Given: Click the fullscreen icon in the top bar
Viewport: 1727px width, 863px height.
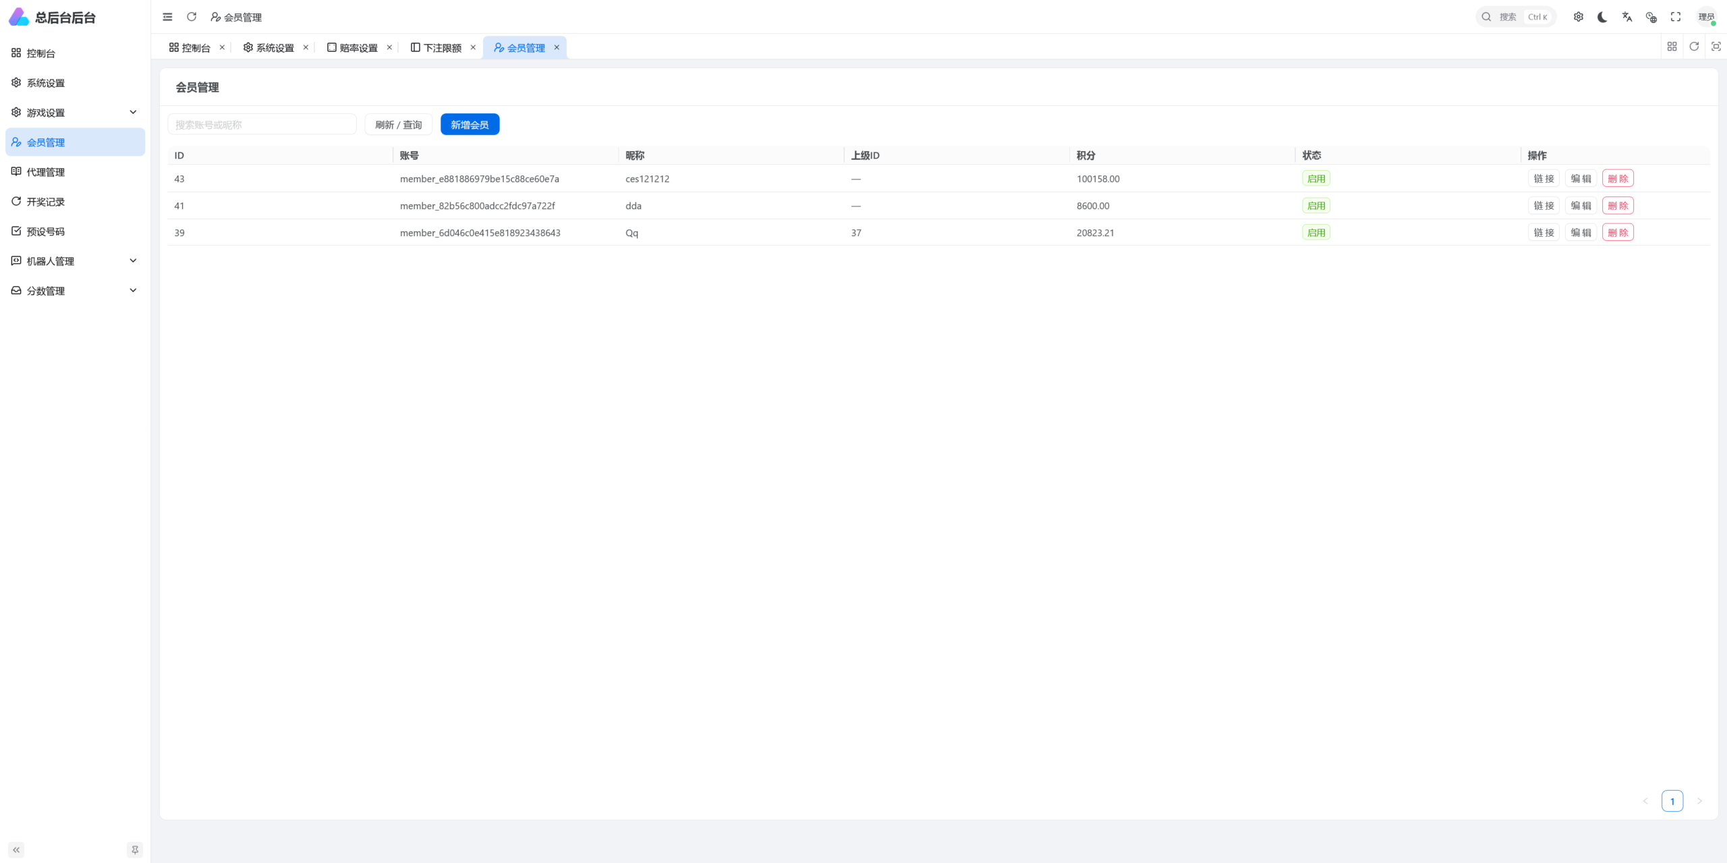Looking at the screenshot, I should click(x=1676, y=17).
